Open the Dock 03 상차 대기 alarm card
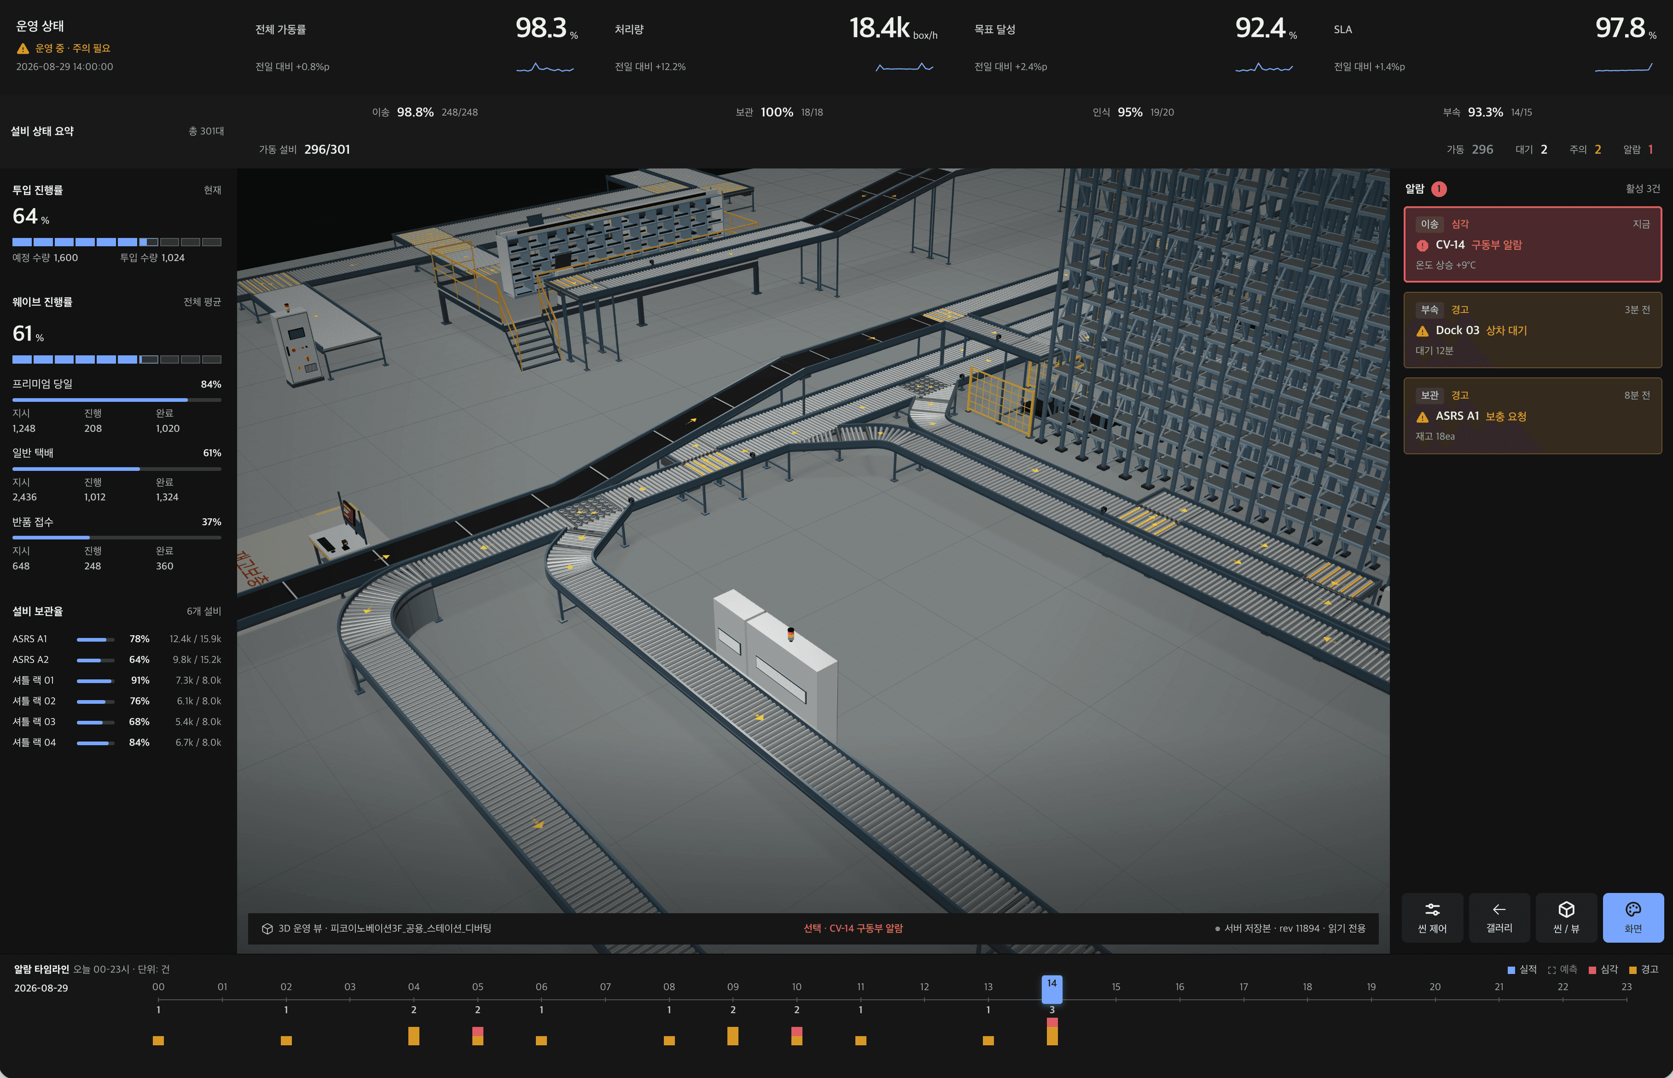Screen dimensions: 1673x1078 (x=1532, y=330)
